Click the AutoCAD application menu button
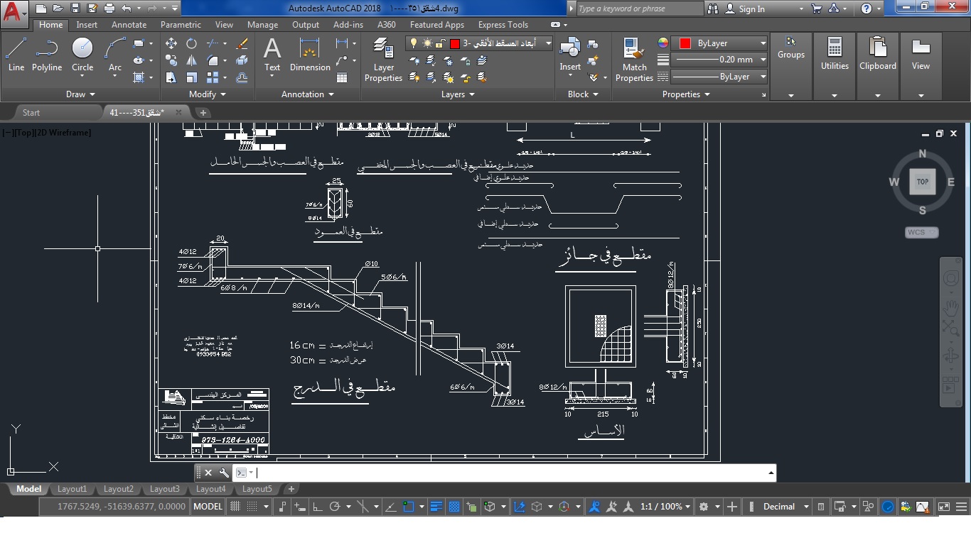The height and width of the screenshot is (545, 971). (x=14, y=13)
